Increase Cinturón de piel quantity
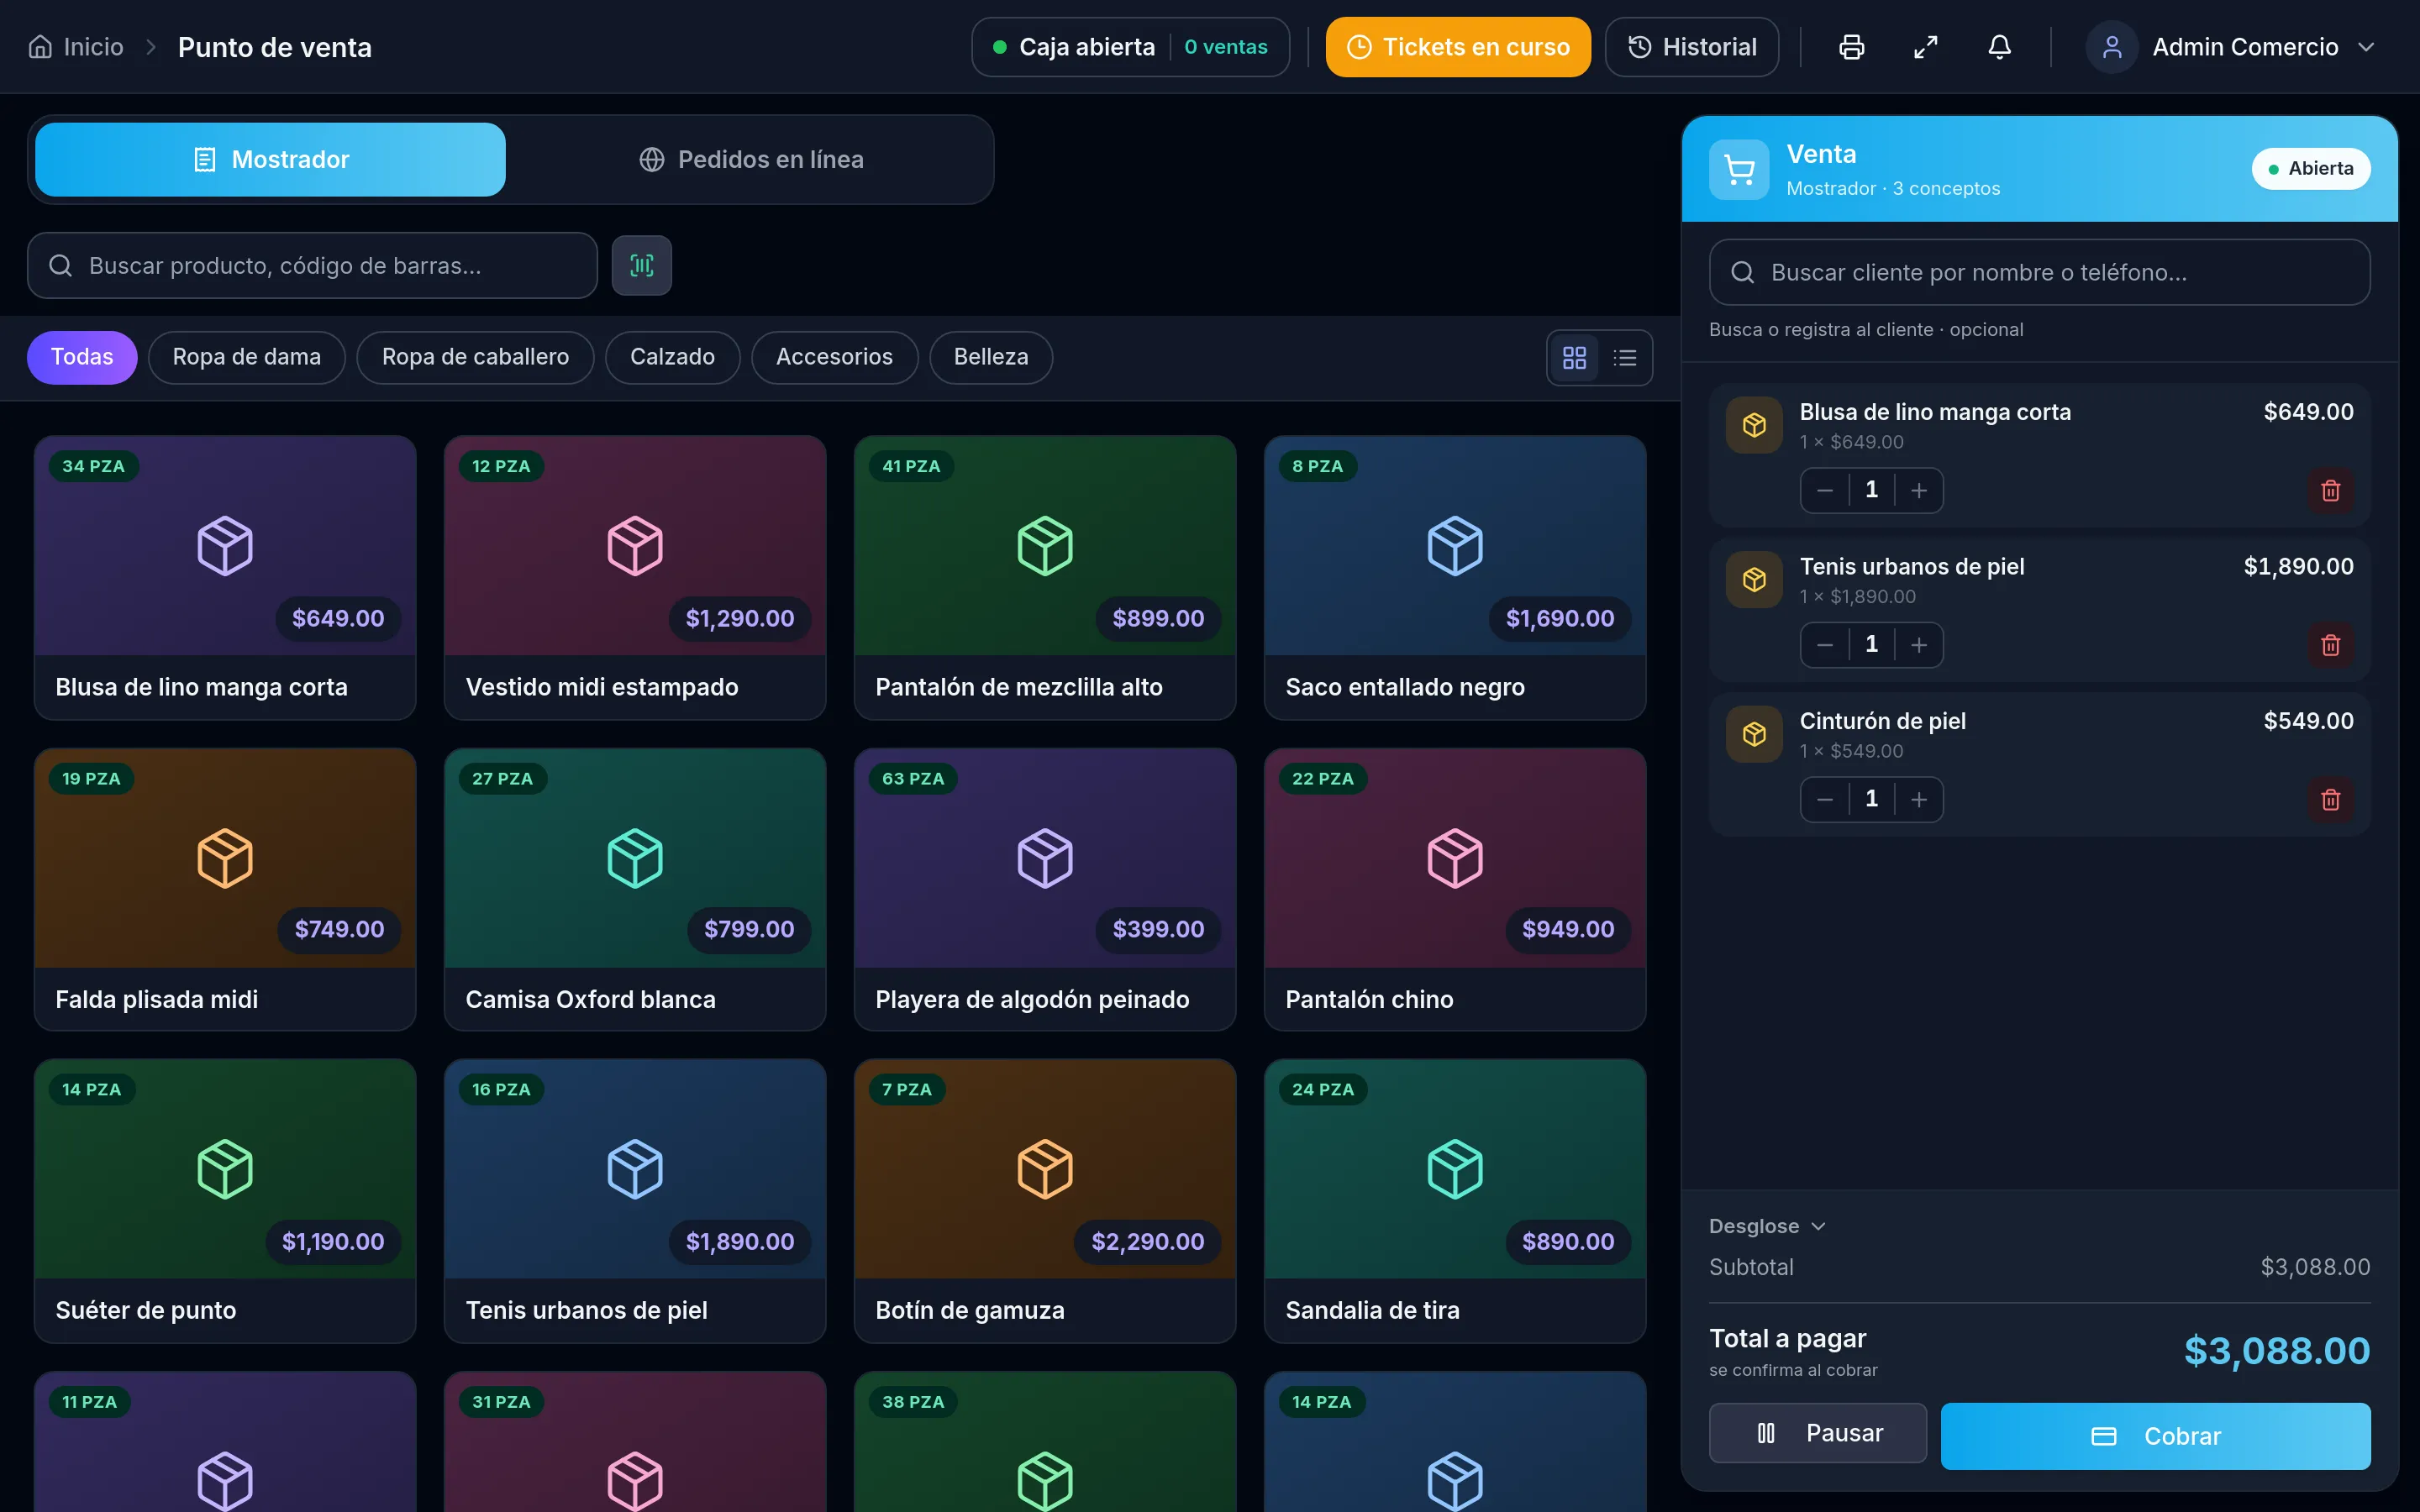The width and height of the screenshot is (2420, 1512). tap(1918, 799)
